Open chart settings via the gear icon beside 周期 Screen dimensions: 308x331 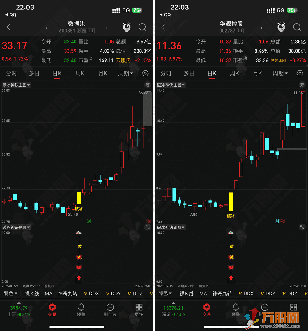[x=145, y=73]
